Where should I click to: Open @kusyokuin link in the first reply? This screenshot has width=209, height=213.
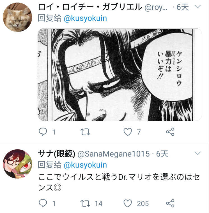85,18
